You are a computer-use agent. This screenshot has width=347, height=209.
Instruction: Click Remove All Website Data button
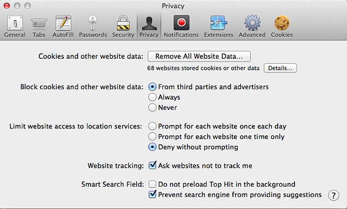[x=199, y=56]
